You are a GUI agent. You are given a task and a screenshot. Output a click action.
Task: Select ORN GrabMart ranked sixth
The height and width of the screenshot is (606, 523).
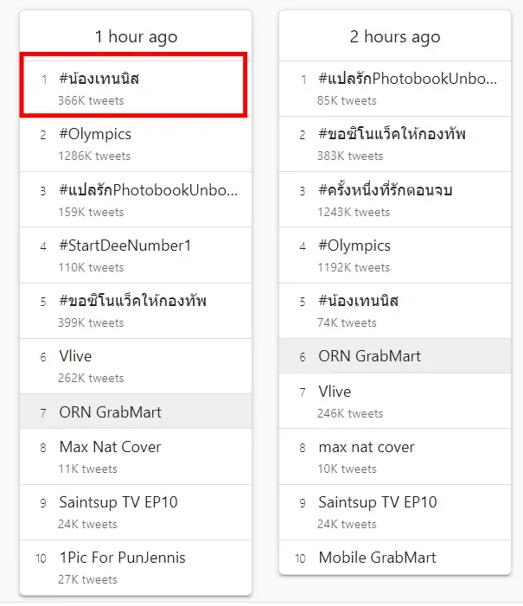369,356
